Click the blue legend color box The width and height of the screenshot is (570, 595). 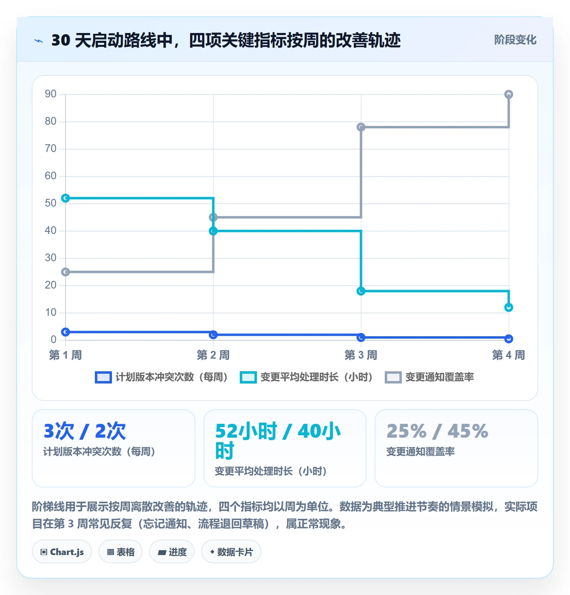[103, 377]
